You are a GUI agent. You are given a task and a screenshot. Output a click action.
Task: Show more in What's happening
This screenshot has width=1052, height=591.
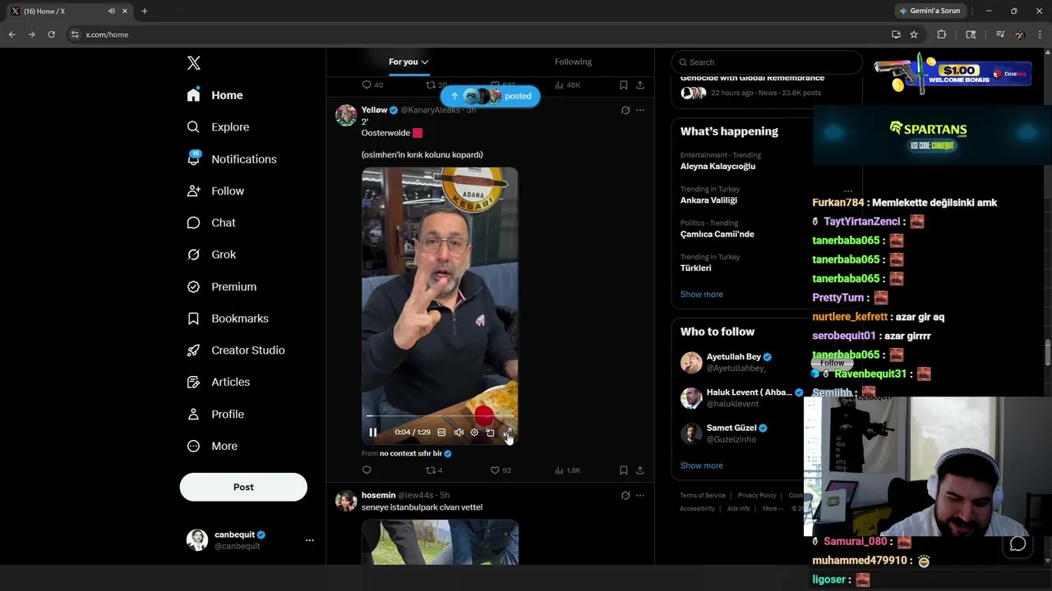pyautogui.click(x=702, y=295)
